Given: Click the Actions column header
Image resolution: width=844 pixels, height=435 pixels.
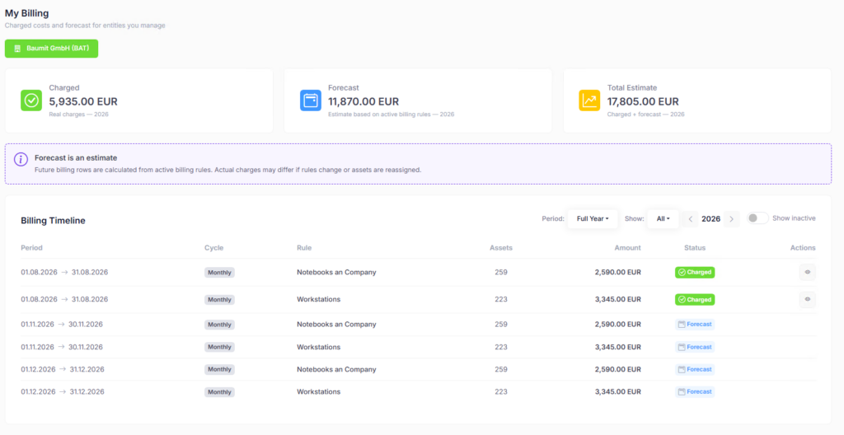Looking at the screenshot, I should pyautogui.click(x=803, y=248).
